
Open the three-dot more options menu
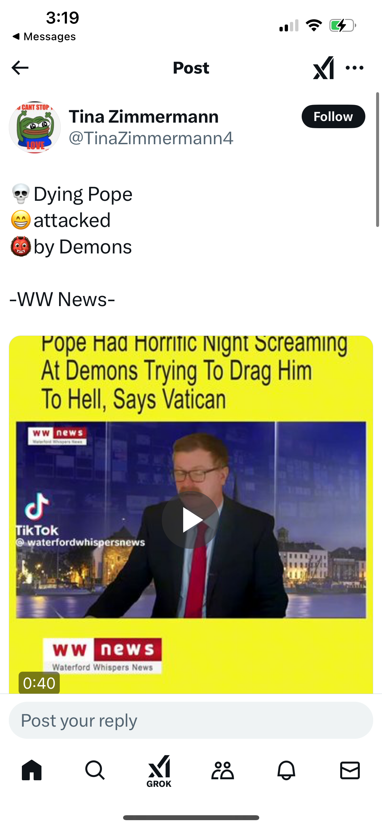pyautogui.click(x=355, y=68)
